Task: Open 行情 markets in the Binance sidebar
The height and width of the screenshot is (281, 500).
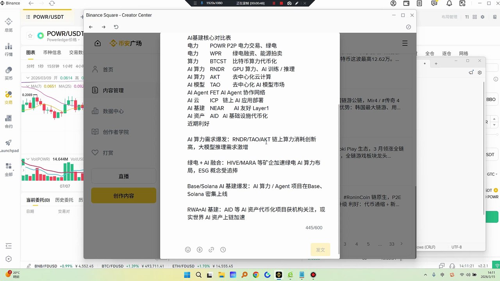Action: click(9, 49)
